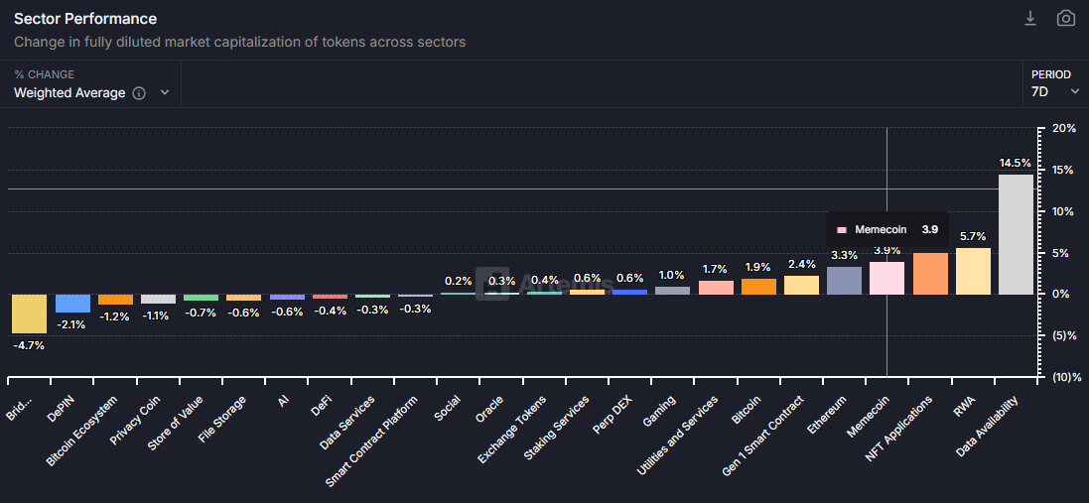The height and width of the screenshot is (503, 1089).
Task: Click the chevron next to 7D
Action: (x=1074, y=92)
